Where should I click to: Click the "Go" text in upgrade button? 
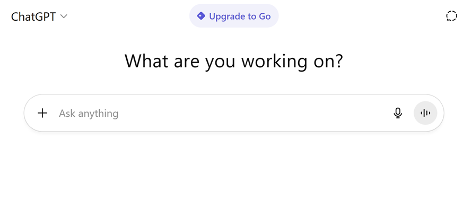coord(264,16)
